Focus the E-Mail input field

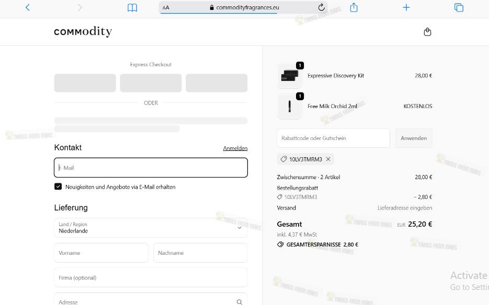(x=151, y=168)
